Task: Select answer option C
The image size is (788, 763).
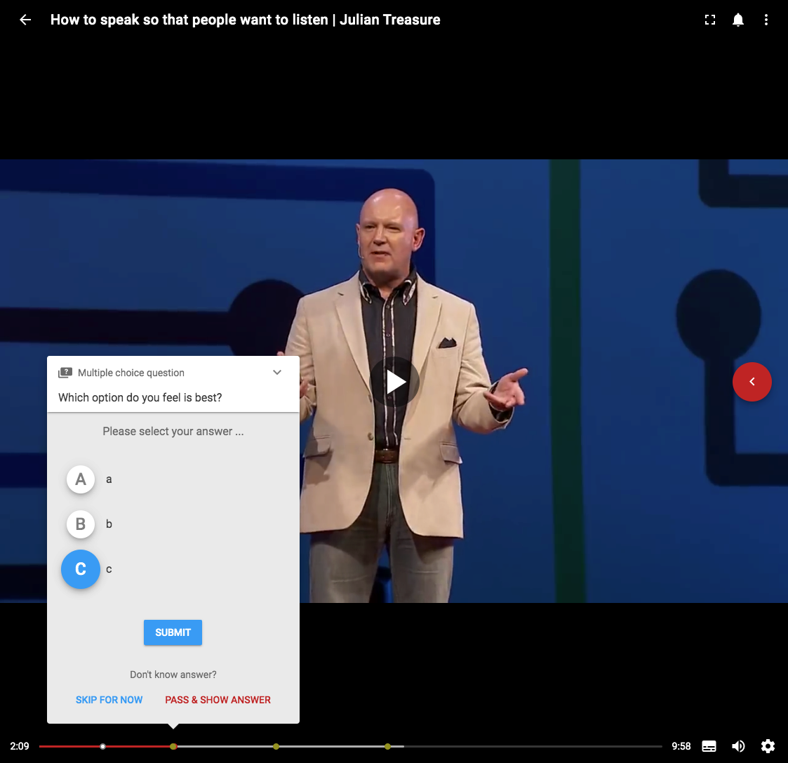Action: tap(81, 569)
